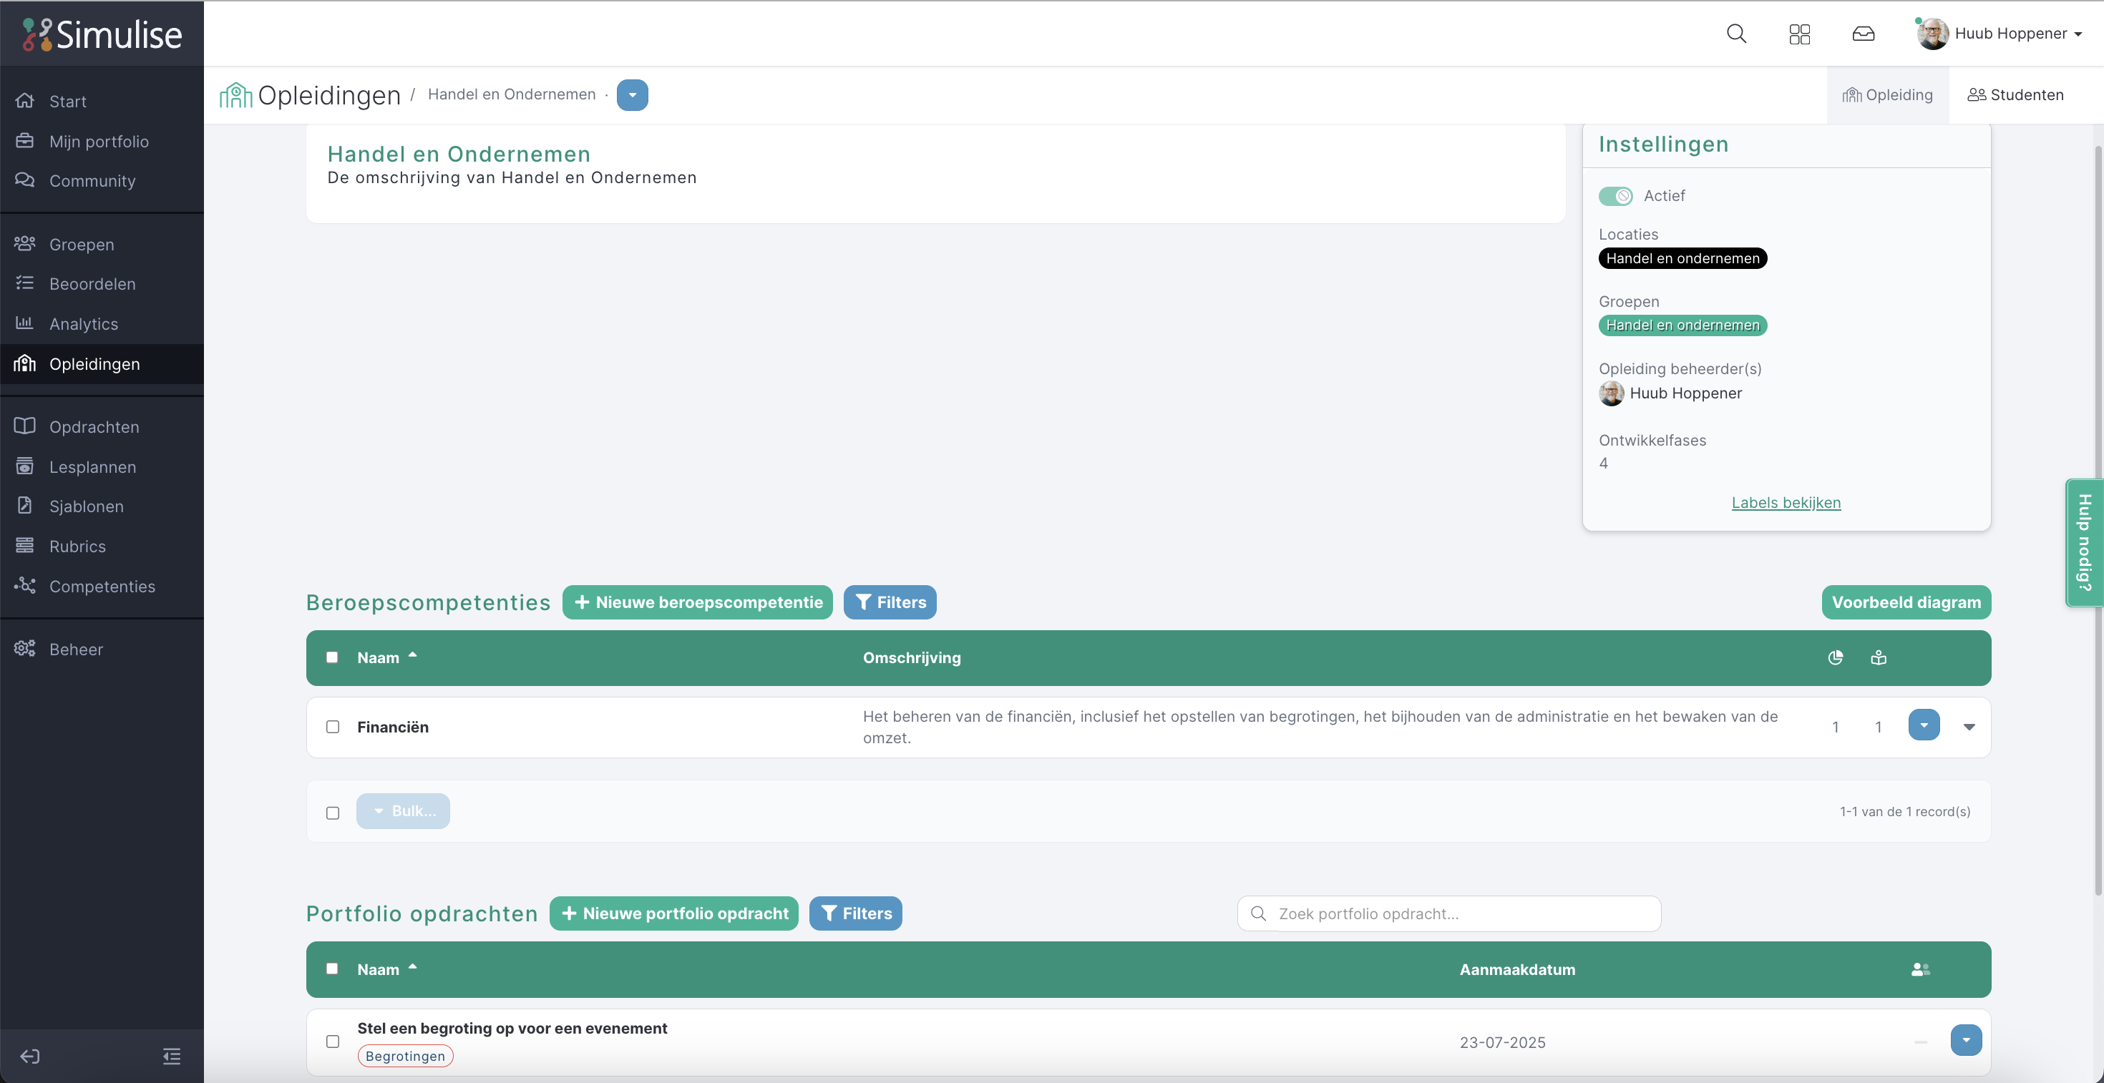Click the Omschrijving column header
The image size is (2104, 1083).
pyautogui.click(x=912, y=657)
